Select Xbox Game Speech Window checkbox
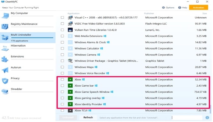The height and width of the screenshot is (122, 213). coord(62,92)
